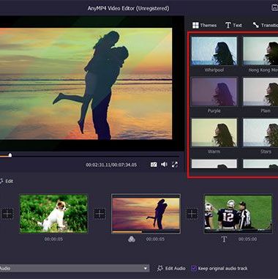This screenshot has width=278, height=279.
Task: Click the Edit Audio wand icon
Action: point(160,268)
